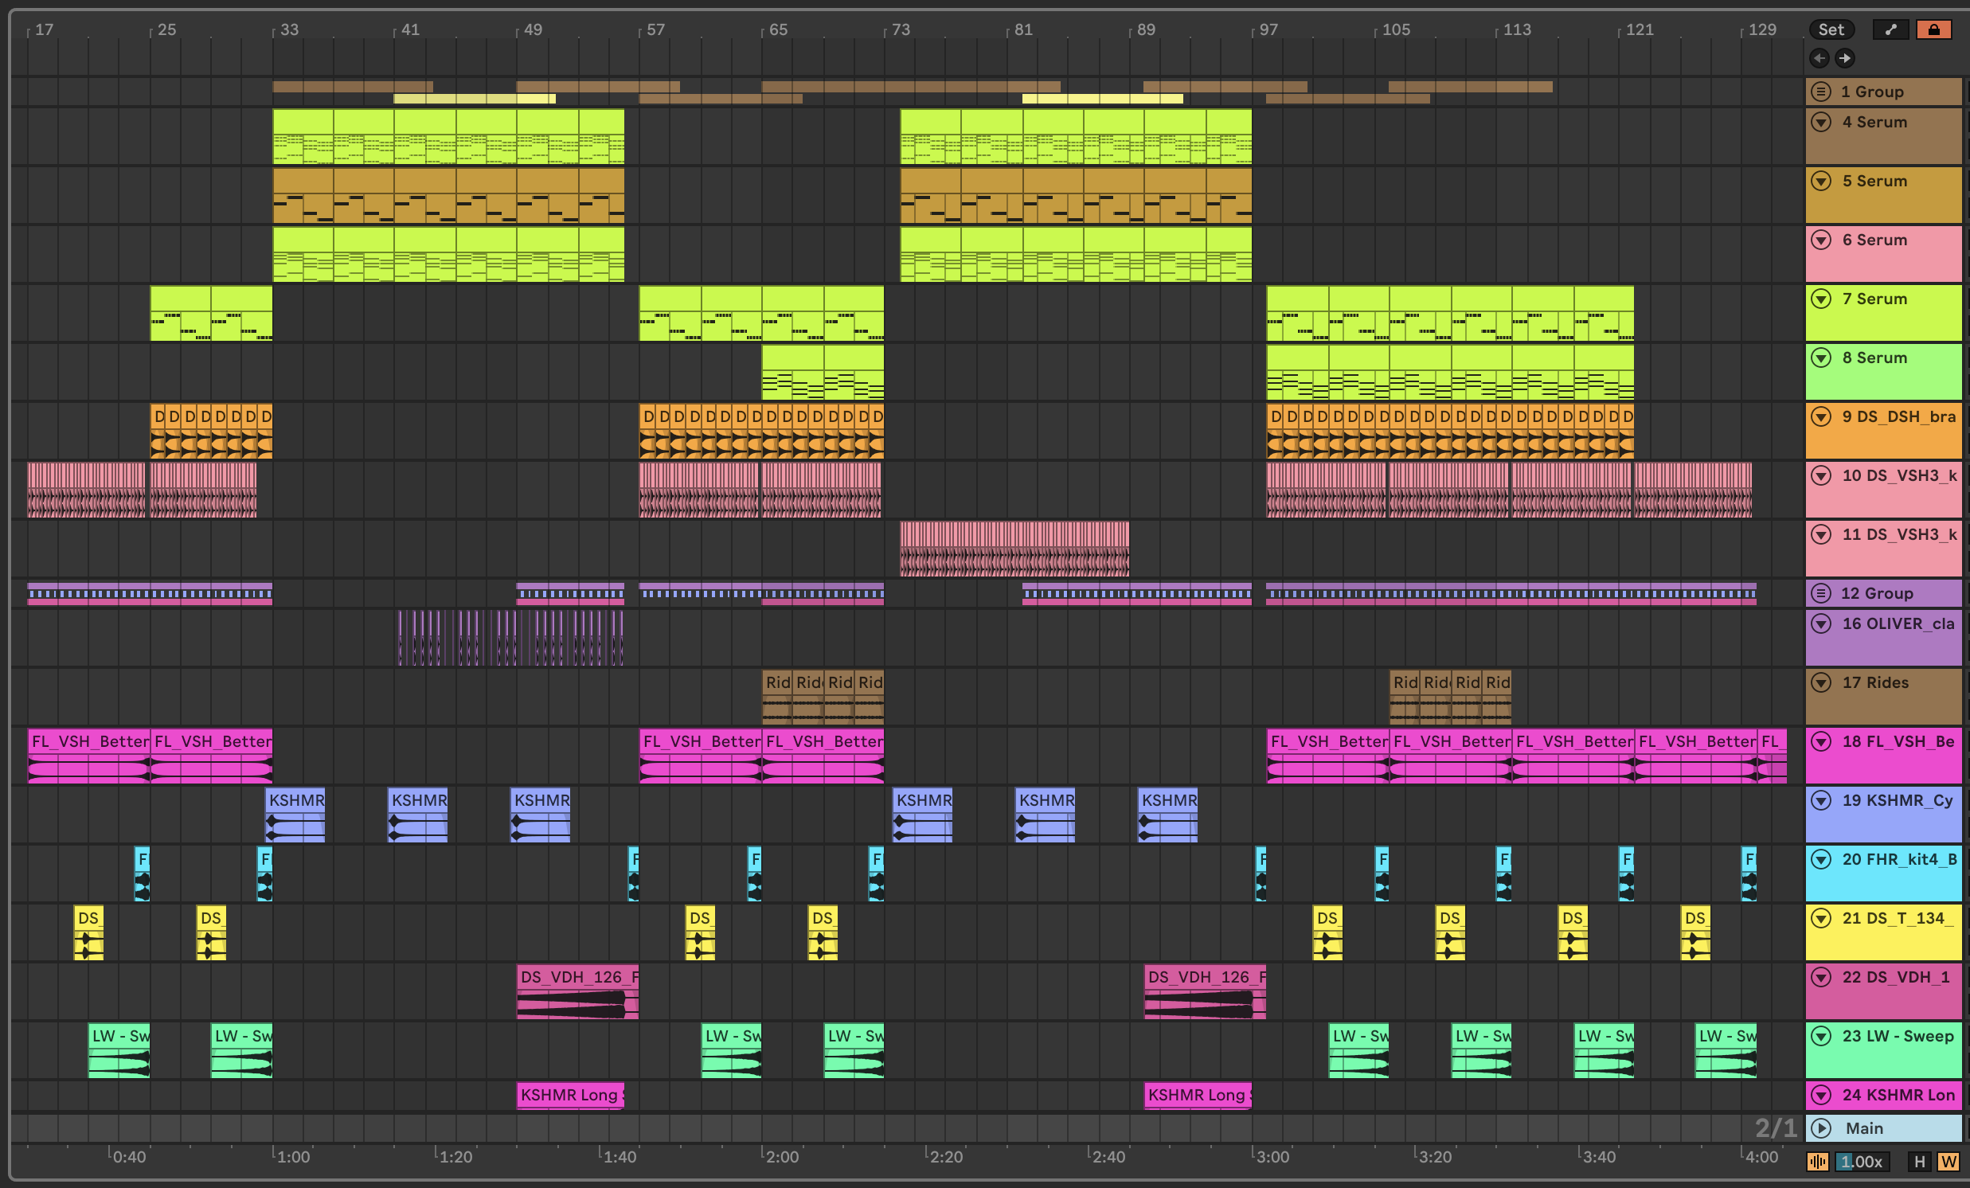1970x1188 pixels.
Task: Collapse the 4 Serum track
Action: pos(1820,123)
